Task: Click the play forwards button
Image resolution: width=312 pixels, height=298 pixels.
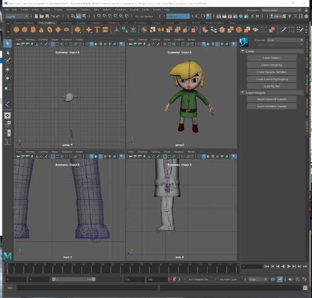Action: [289, 266]
